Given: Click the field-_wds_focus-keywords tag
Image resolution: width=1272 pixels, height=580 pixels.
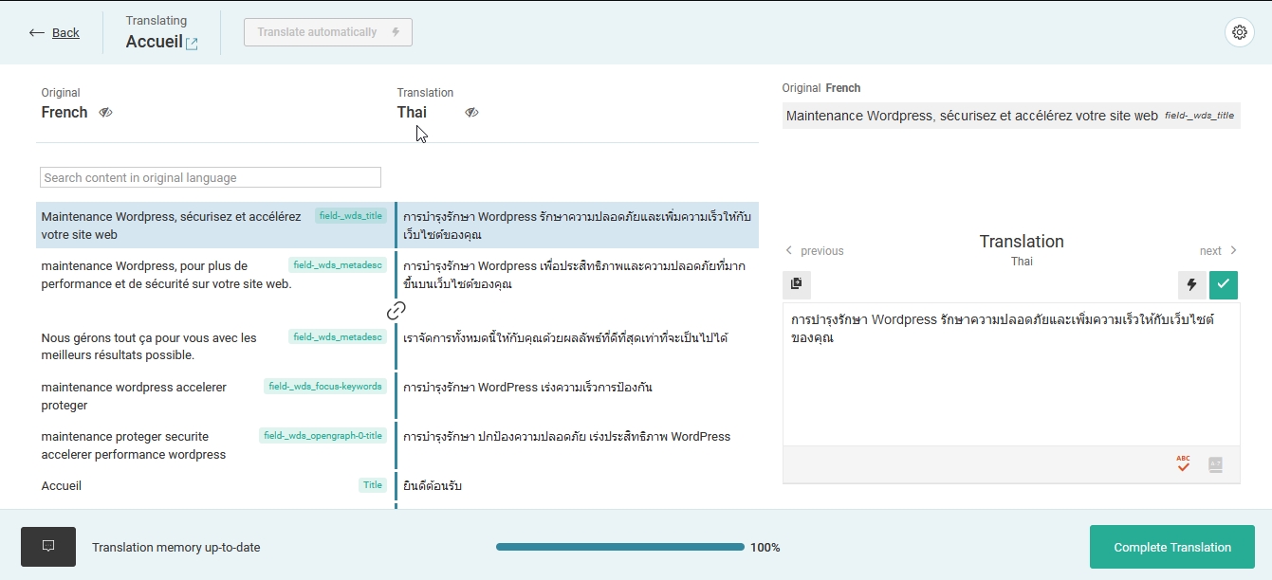Looking at the screenshot, I should [x=325, y=387].
